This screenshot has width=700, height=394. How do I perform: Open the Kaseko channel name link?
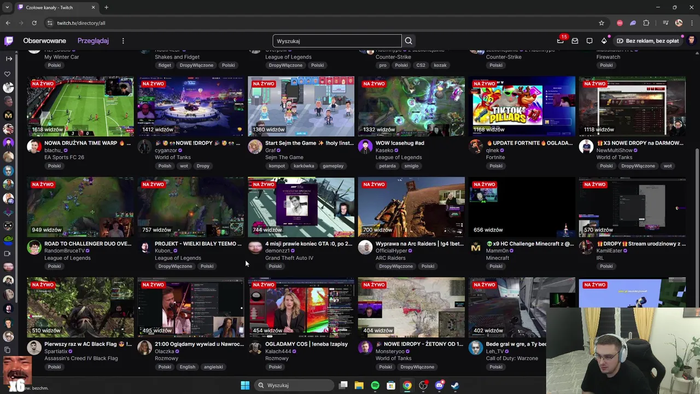coord(384,150)
